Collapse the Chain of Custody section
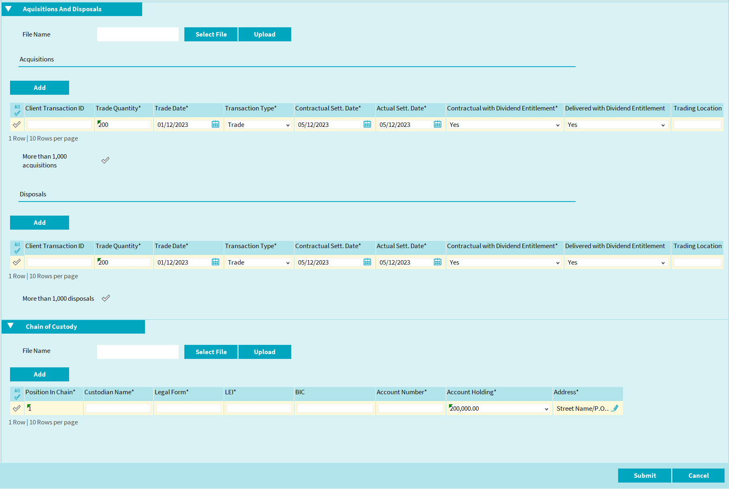 [10, 326]
